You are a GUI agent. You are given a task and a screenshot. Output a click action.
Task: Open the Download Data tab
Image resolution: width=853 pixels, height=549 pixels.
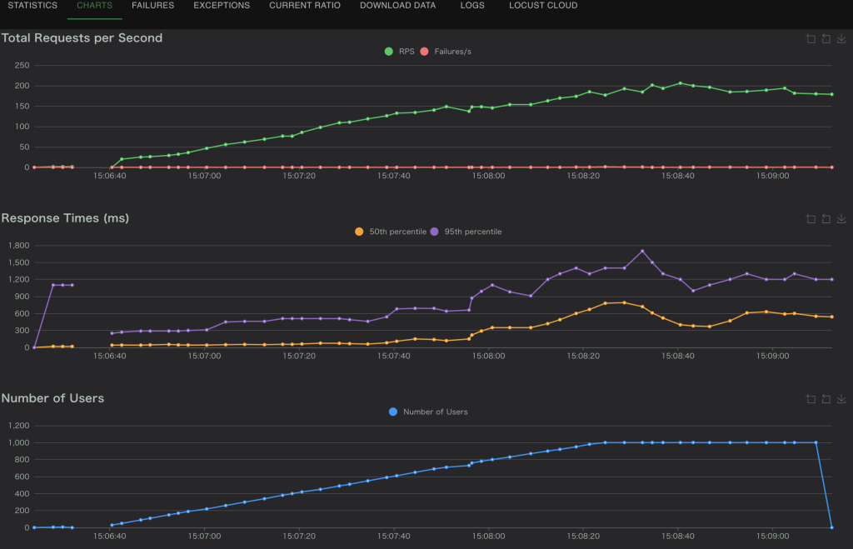[397, 6]
